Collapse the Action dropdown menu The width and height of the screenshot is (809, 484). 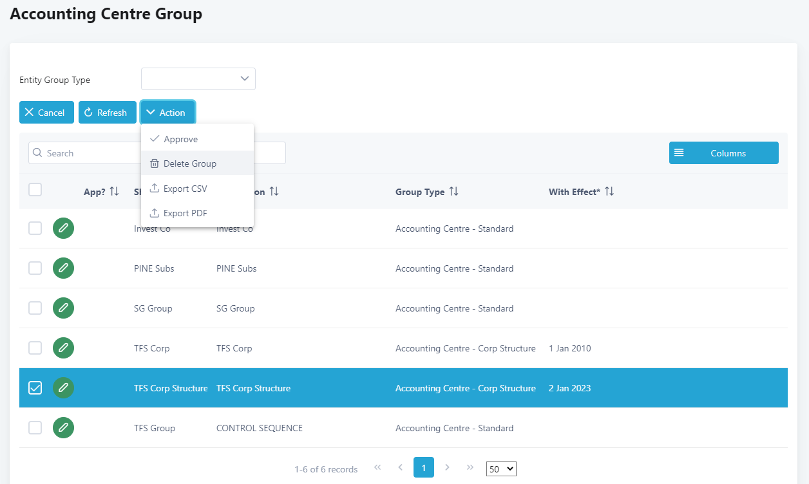pyautogui.click(x=167, y=113)
